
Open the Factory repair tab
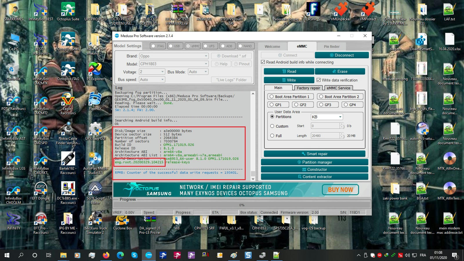tap(308, 88)
